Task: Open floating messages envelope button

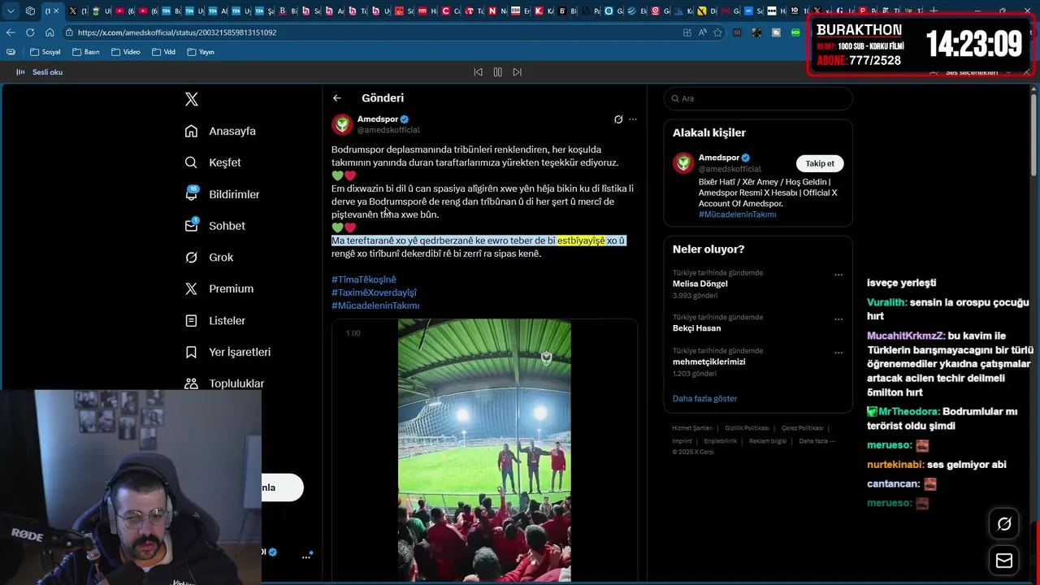Action: point(1004,561)
